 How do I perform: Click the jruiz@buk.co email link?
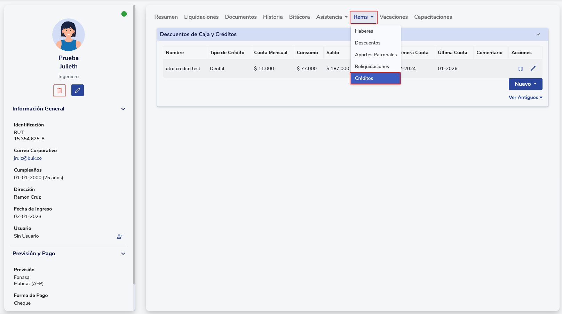pos(28,158)
